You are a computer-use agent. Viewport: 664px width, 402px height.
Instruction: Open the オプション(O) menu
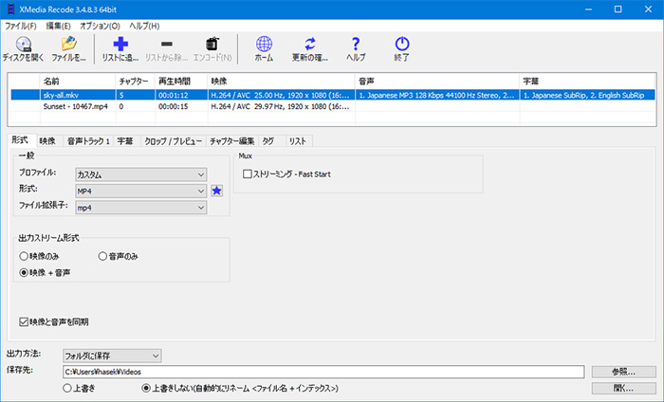click(100, 26)
